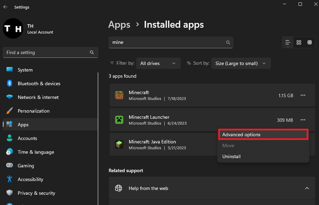Click the sidebar vertical scrollbar
The height and width of the screenshot is (205, 319).
pos(98,139)
